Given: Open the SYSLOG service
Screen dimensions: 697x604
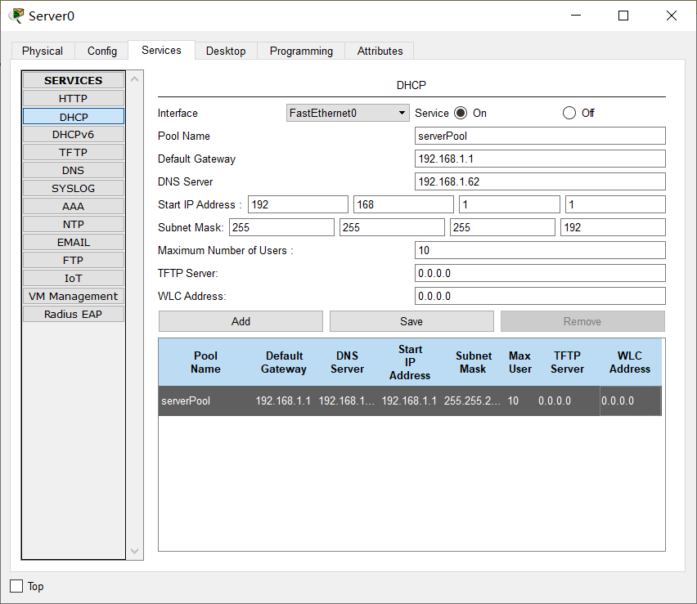Looking at the screenshot, I should click(74, 188).
